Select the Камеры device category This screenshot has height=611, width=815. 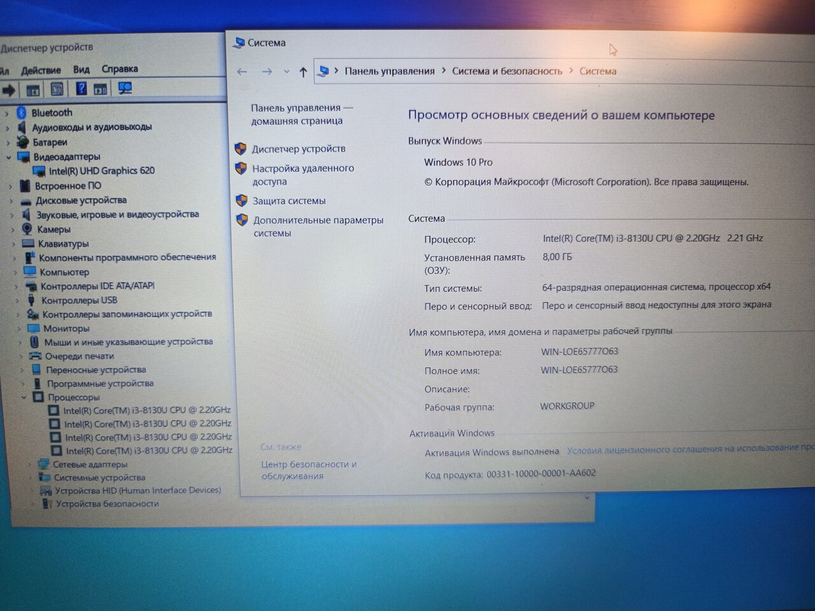[x=53, y=229]
